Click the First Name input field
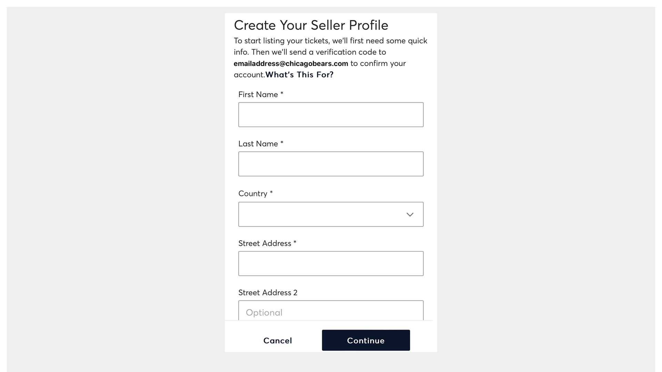 click(x=331, y=114)
